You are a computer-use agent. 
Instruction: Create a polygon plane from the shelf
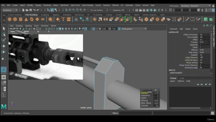tap(37, 19)
